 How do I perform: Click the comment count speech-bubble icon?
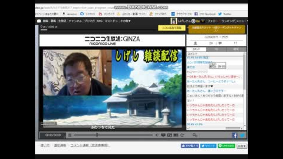coord(220,43)
